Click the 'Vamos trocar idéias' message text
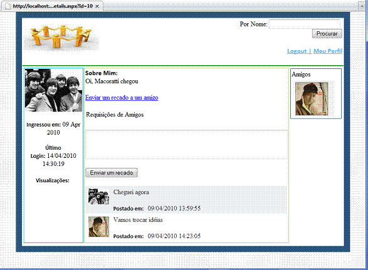 [x=138, y=220]
